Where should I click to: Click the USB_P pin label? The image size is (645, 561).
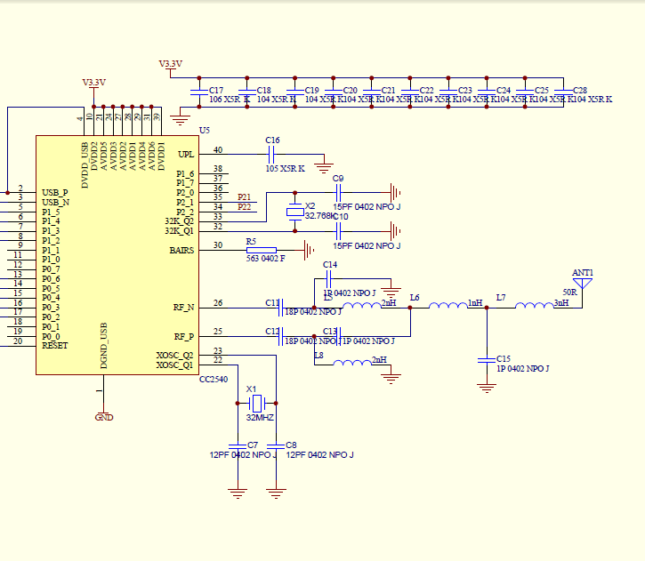[x=54, y=193]
